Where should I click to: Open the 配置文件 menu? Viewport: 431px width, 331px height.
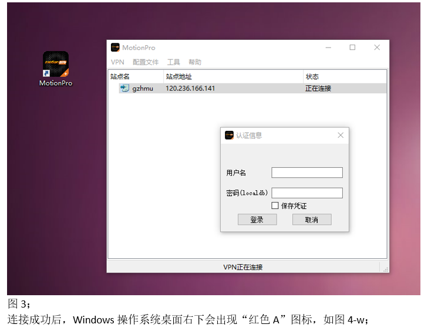pos(146,62)
